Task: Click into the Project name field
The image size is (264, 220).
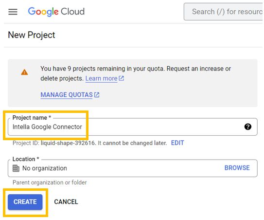Action: (133, 127)
